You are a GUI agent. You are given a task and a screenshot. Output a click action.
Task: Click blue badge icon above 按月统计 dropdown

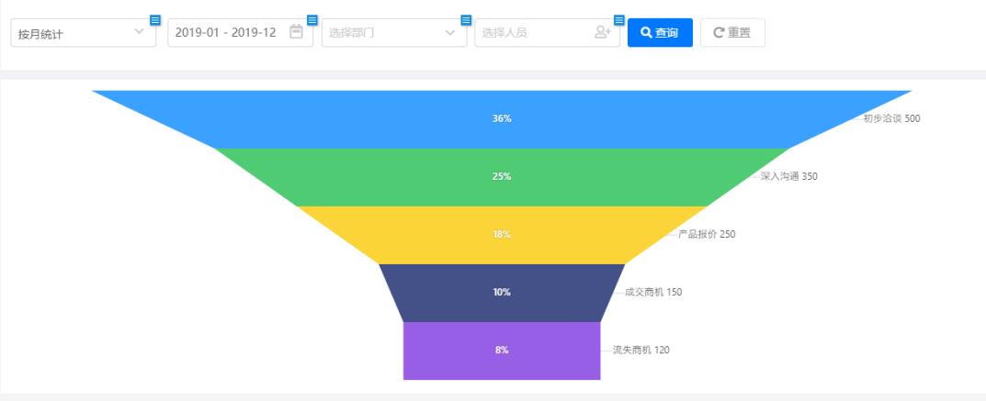155,20
